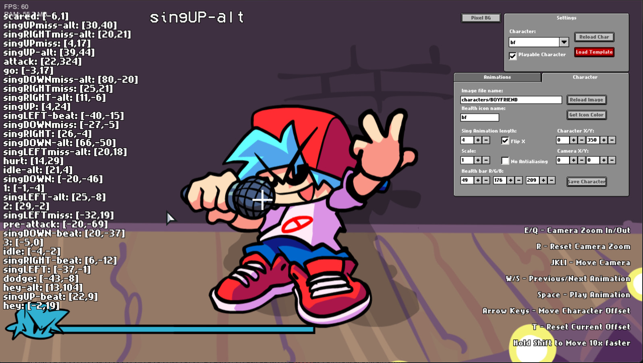Click the red Load Template button
The width and height of the screenshot is (643, 363).
pos(594,52)
